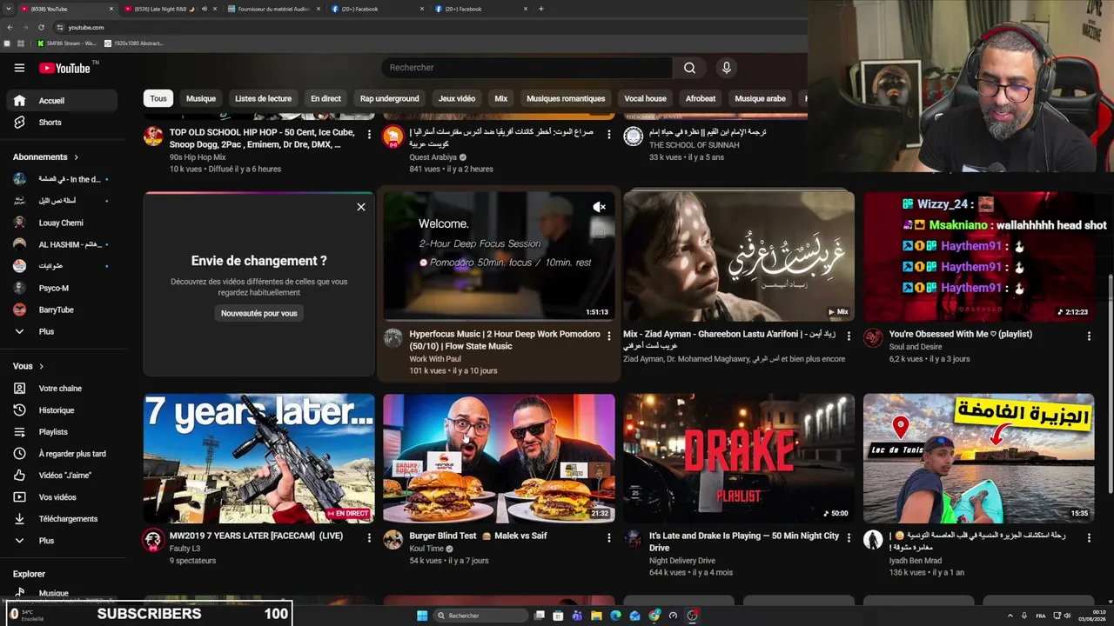The image size is (1114, 626).
Task: Open options for MW2019 7 Years Later live
Action: point(369,537)
